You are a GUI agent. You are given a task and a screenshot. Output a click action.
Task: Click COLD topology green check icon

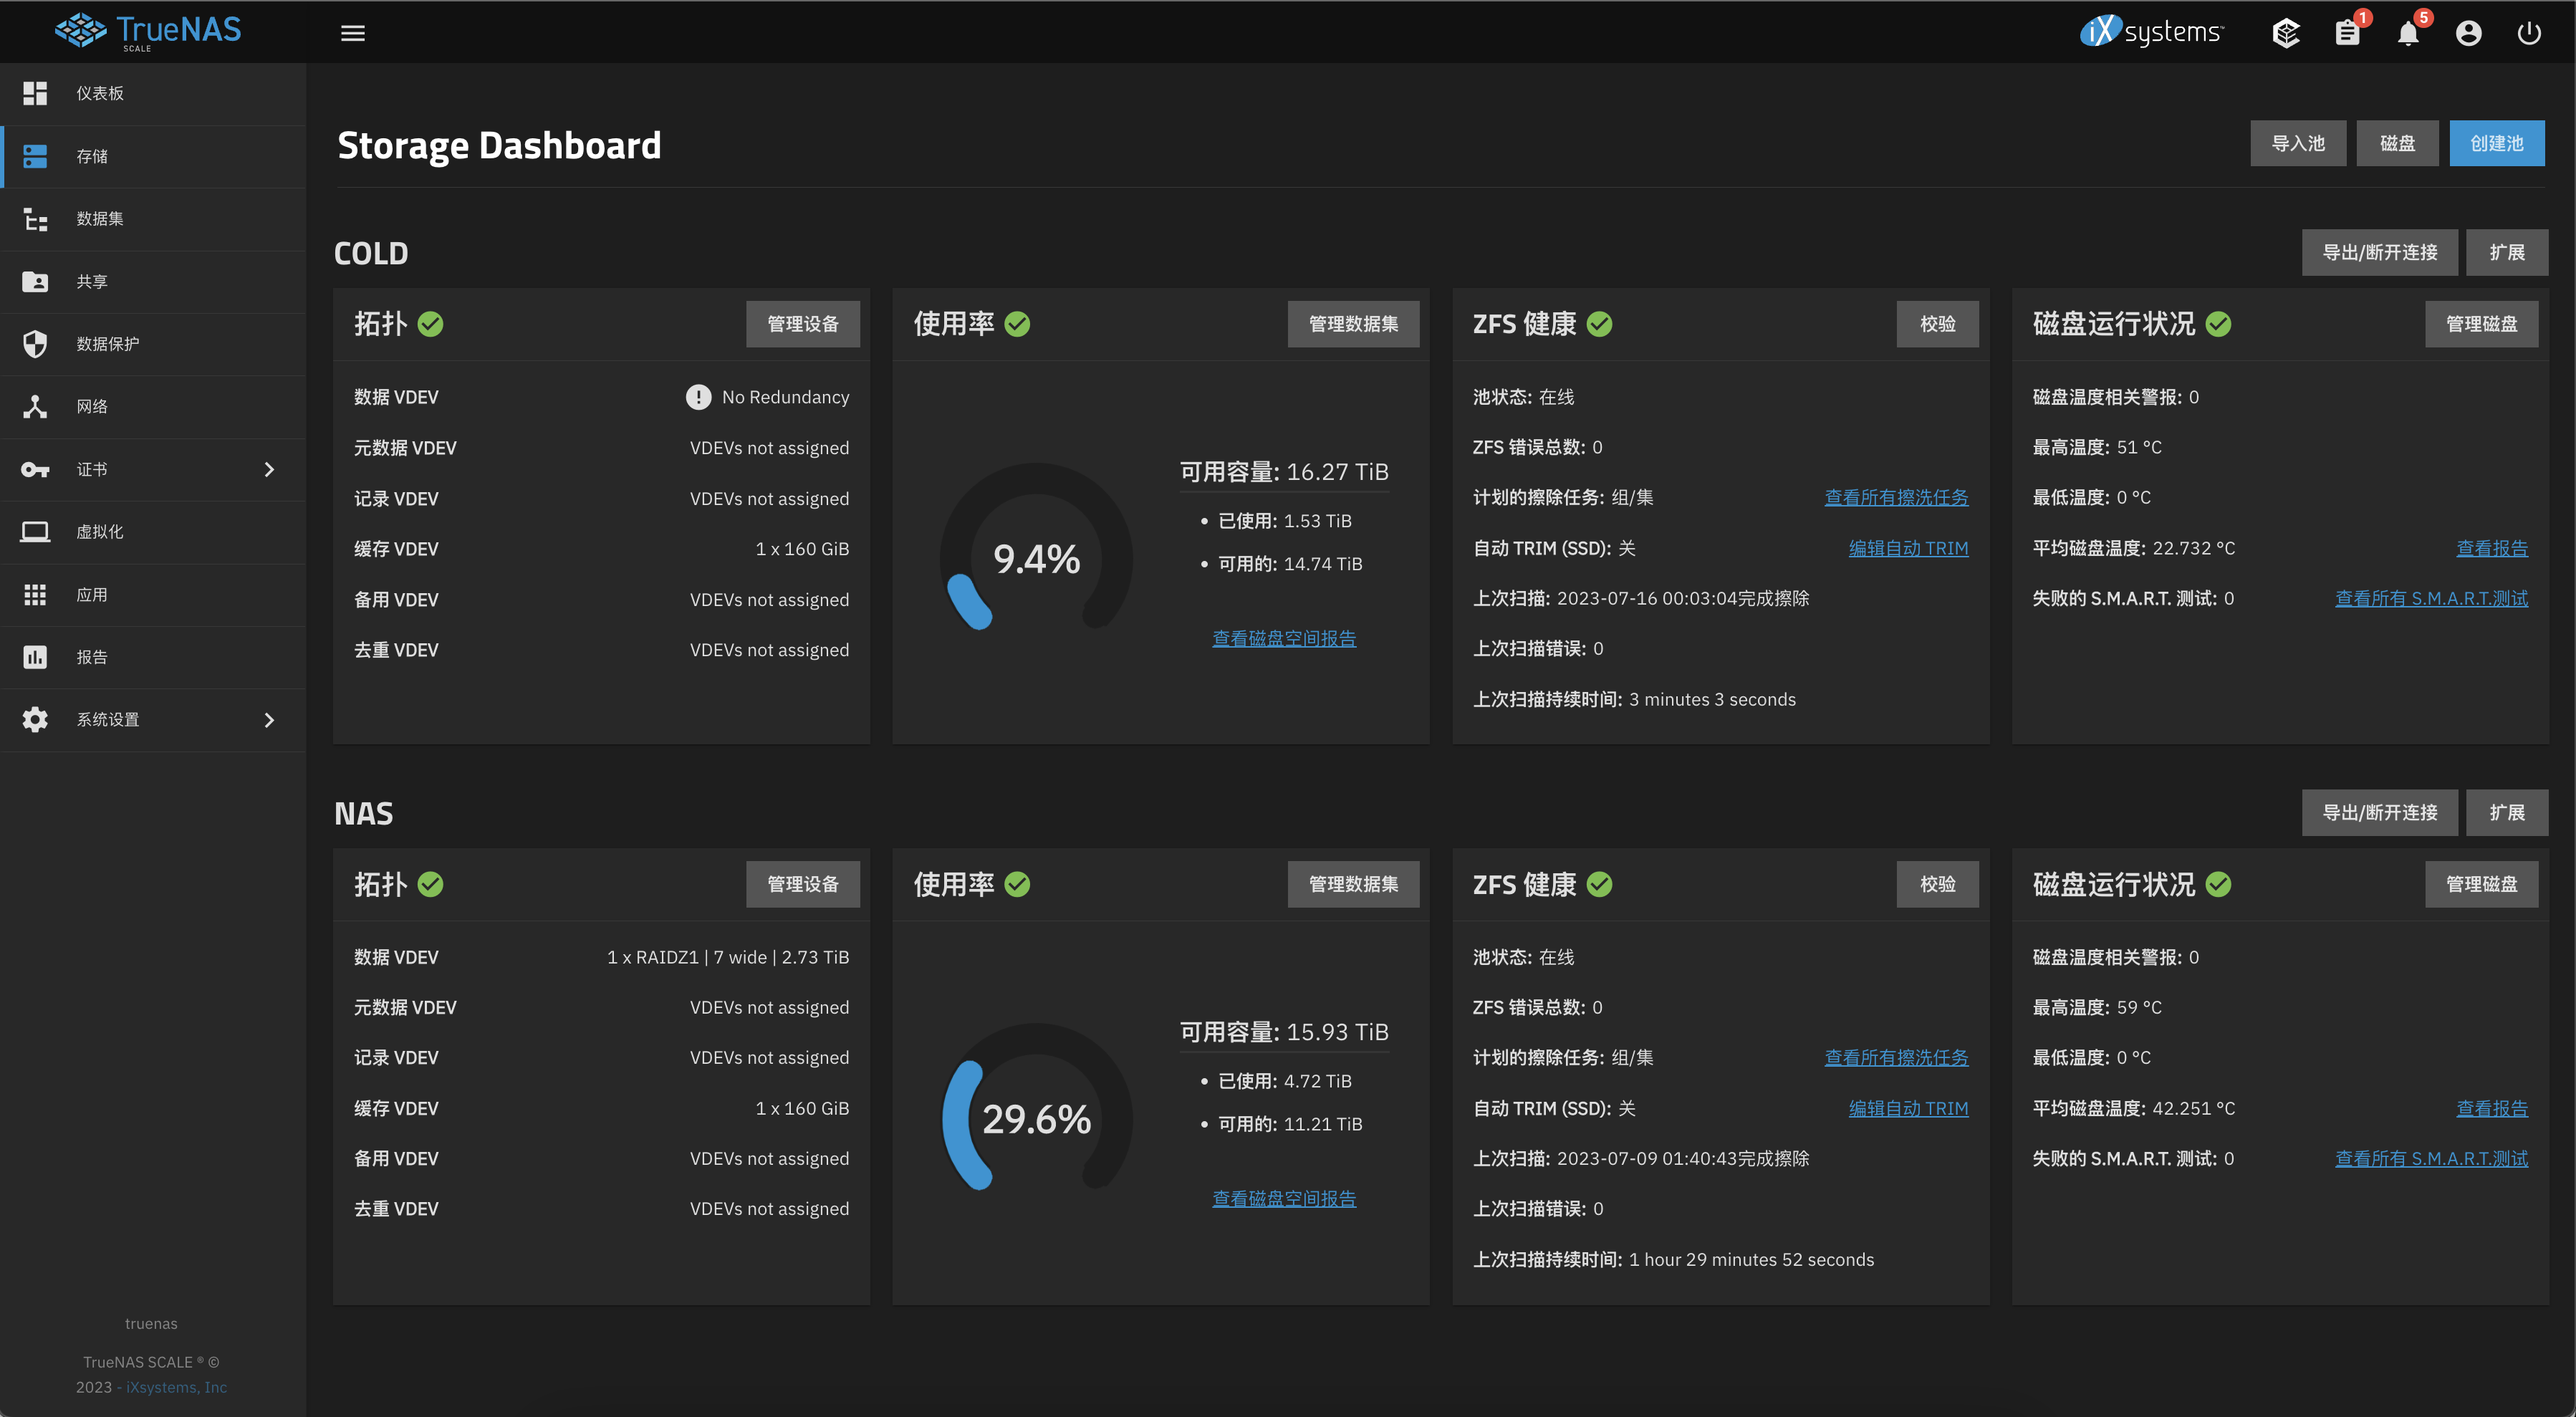point(430,324)
